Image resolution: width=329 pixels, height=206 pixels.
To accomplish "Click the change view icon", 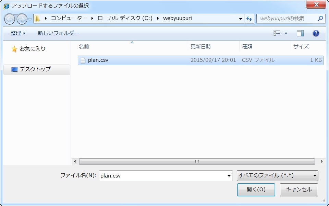I will pos(277,33).
